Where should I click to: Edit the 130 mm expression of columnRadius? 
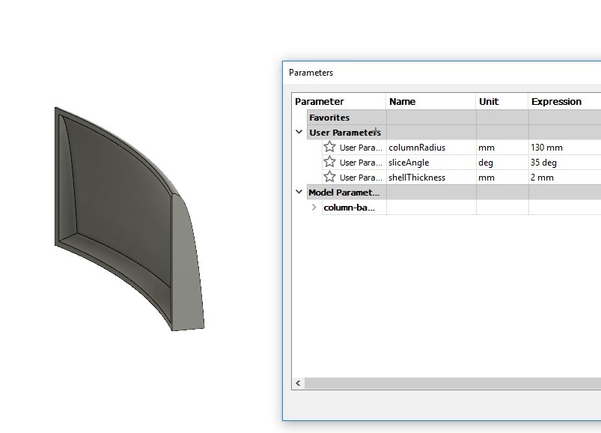point(546,148)
